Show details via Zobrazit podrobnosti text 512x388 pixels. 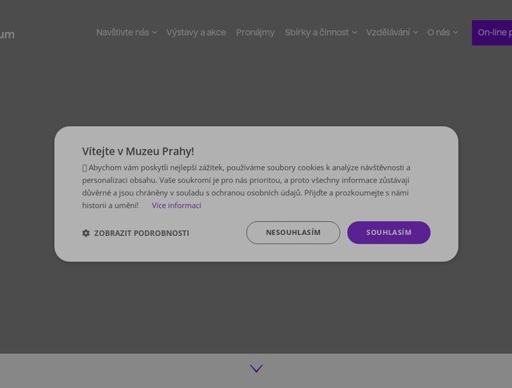click(x=141, y=233)
